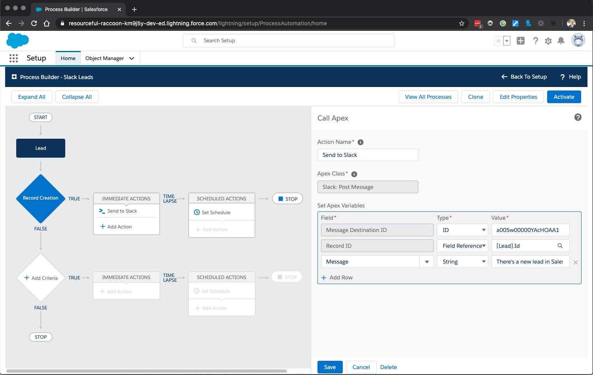Save the Call Apex action
Viewport: 593px width, 375px height.
coord(330,367)
